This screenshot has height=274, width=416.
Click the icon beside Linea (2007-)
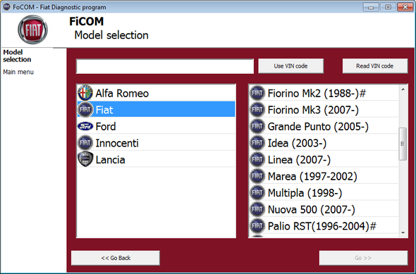[x=257, y=159]
